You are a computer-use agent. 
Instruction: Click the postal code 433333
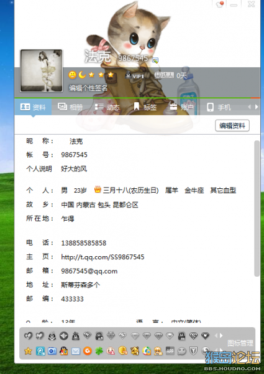(72, 299)
